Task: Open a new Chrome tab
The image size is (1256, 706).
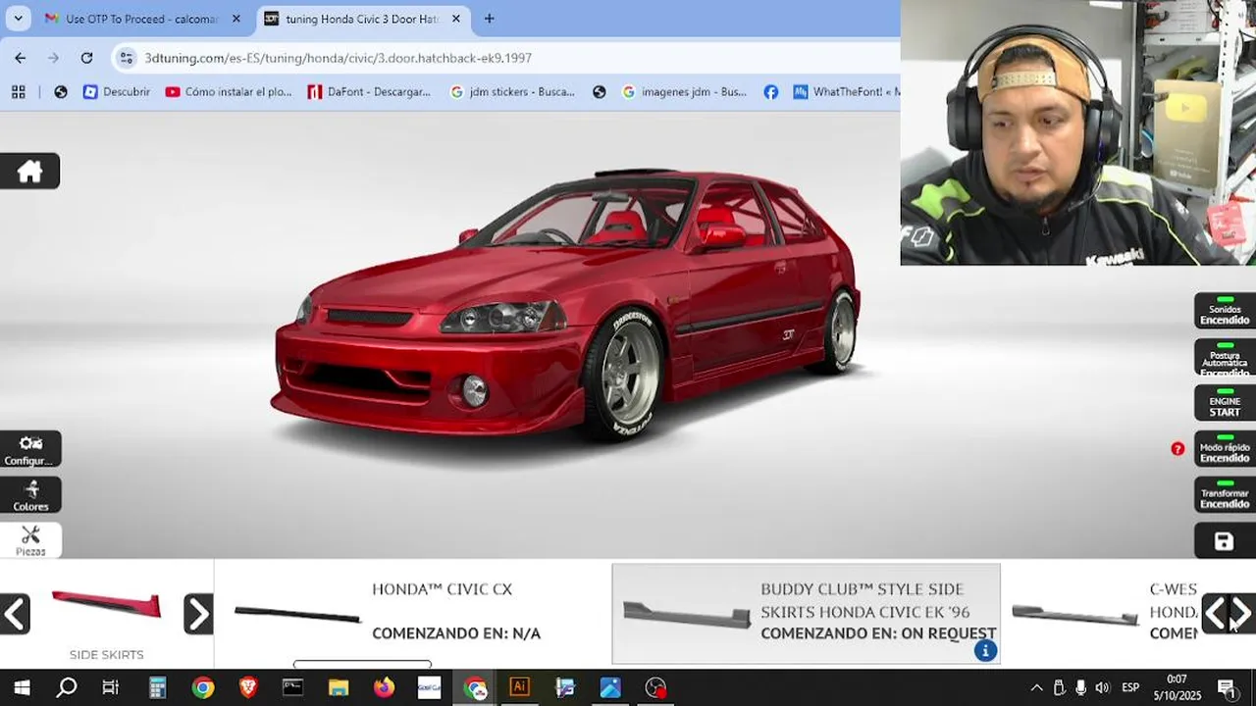Action: click(x=489, y=19)
